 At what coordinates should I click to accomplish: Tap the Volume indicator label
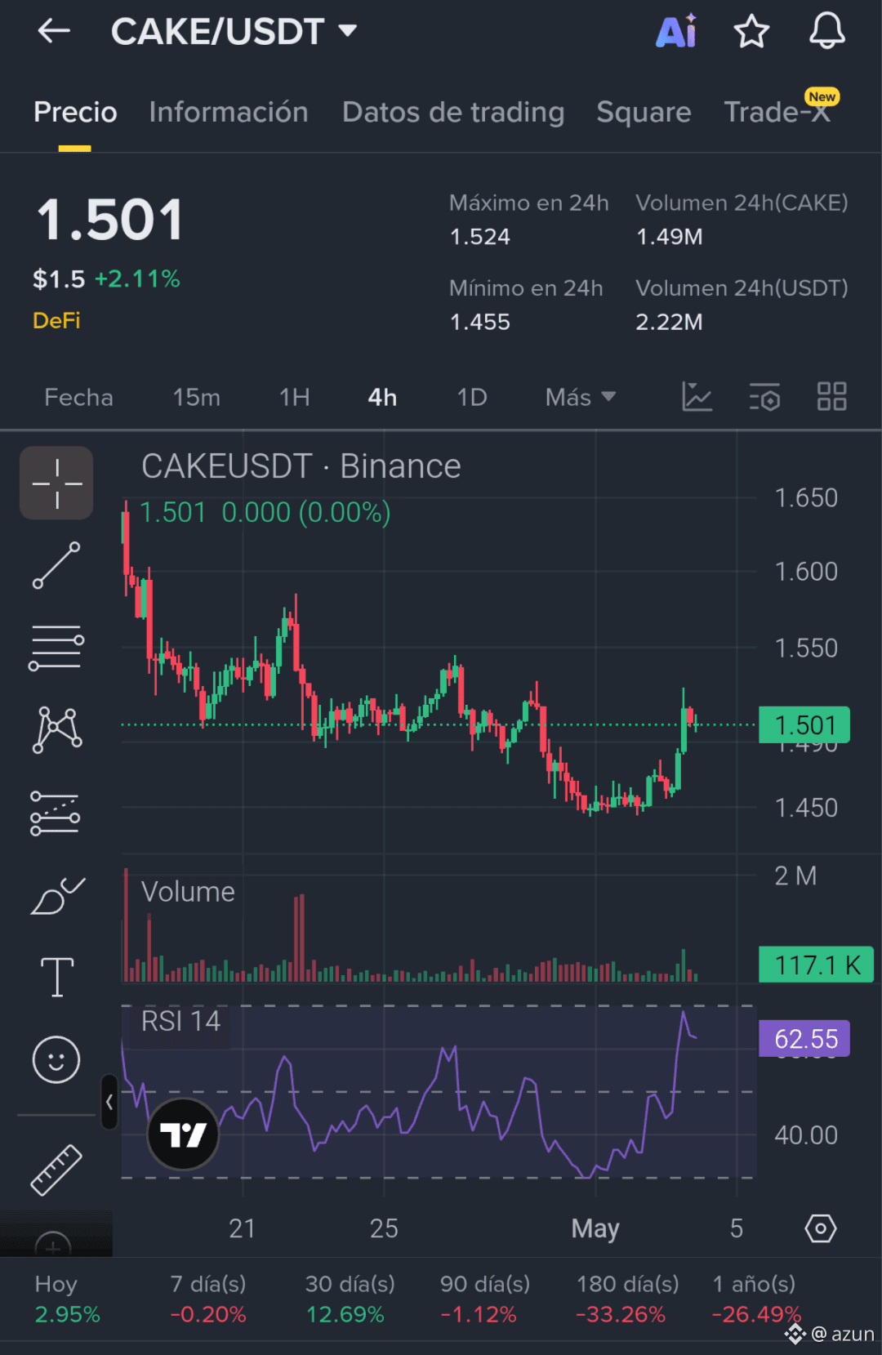click(x=188, y=892)
